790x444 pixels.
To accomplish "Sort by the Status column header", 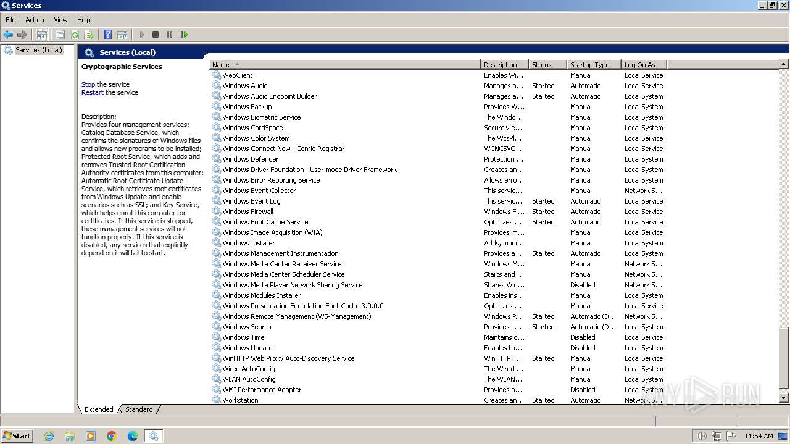I will pos(548,65).
